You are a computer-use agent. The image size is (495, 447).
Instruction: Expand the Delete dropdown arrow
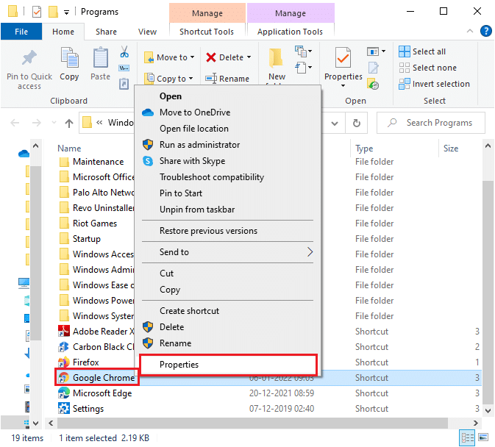[x=249, y=57]
